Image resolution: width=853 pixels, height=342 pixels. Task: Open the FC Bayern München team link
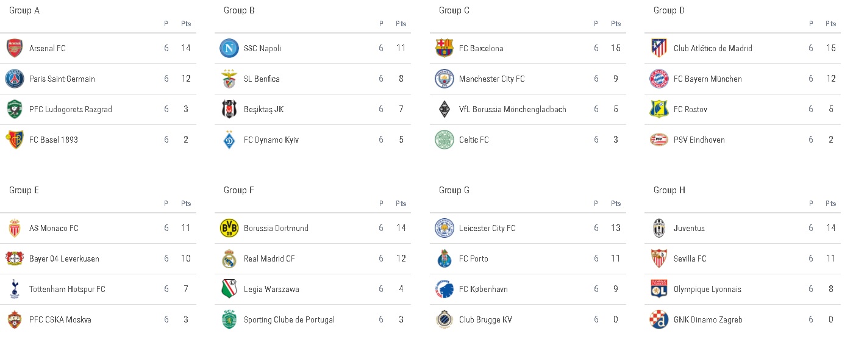(x=708, y=79)
